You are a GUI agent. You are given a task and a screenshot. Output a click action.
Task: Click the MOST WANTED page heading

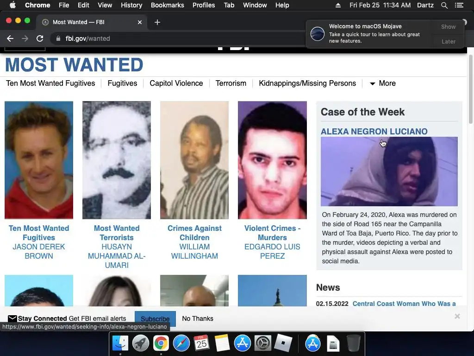tap(74, 65)
